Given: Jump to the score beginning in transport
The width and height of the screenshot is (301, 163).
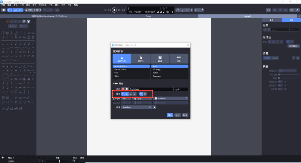Looking at the screenshot, I should [x=105, y=10].
